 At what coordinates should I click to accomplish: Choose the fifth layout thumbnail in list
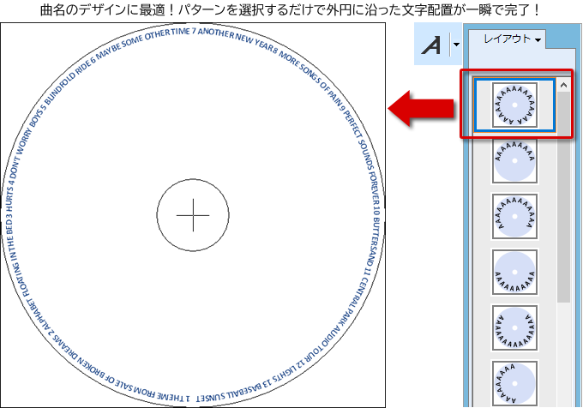(x=514, y=329)
